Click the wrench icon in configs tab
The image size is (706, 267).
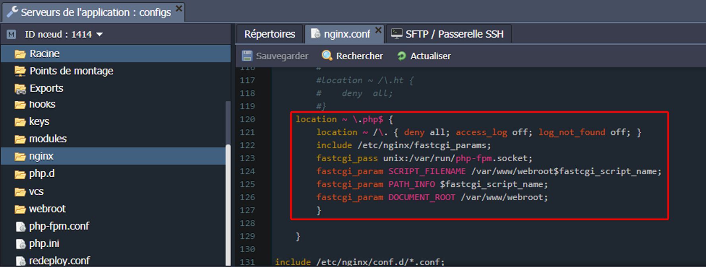(x=12, y=12)
